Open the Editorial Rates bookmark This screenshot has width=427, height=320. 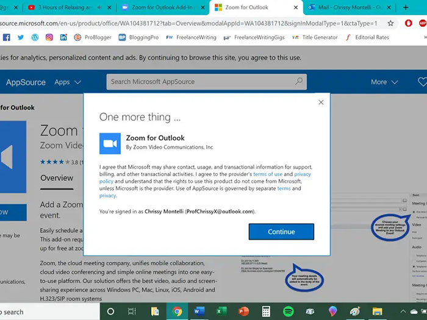367,37
